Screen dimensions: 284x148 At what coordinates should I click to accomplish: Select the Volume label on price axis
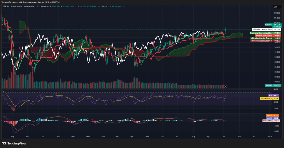(268, 86)
